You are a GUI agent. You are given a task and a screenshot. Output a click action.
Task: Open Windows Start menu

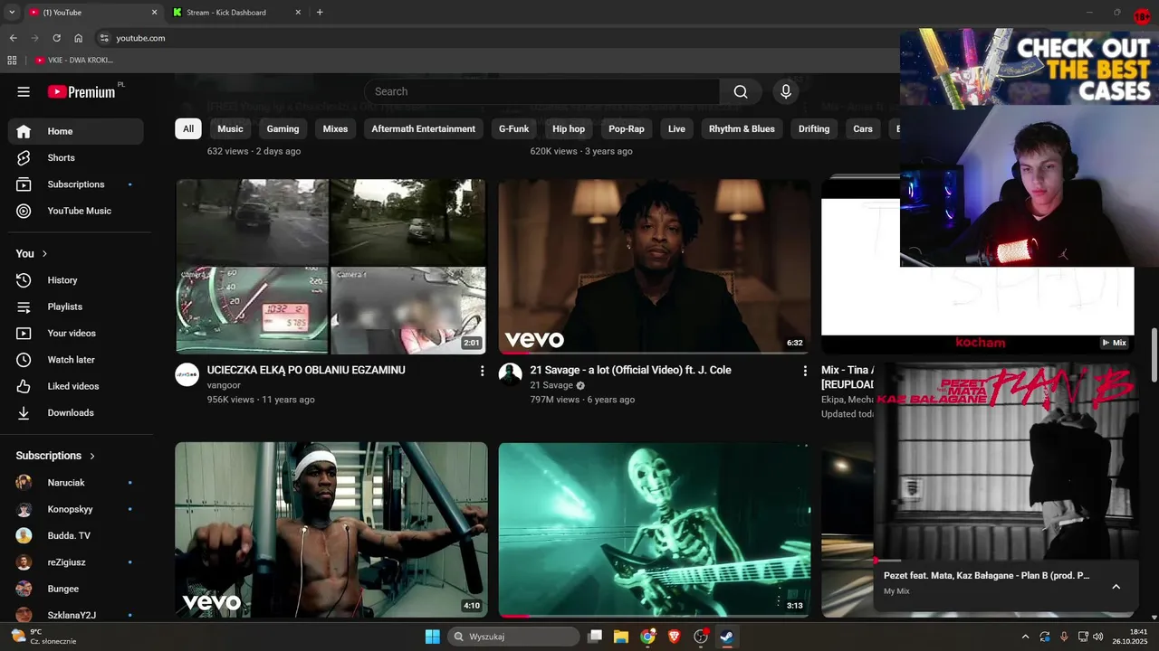(433, 637)
